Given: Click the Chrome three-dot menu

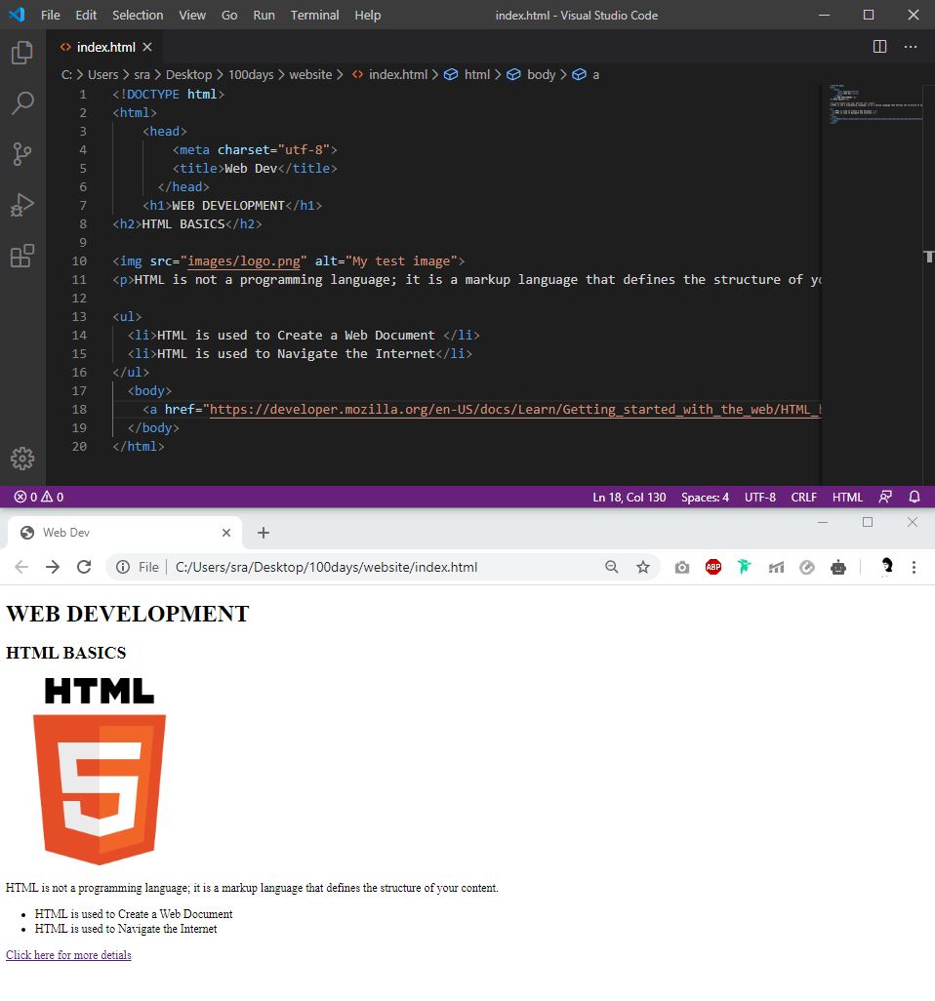Looking at the screenshot, I should pos(913,567).
